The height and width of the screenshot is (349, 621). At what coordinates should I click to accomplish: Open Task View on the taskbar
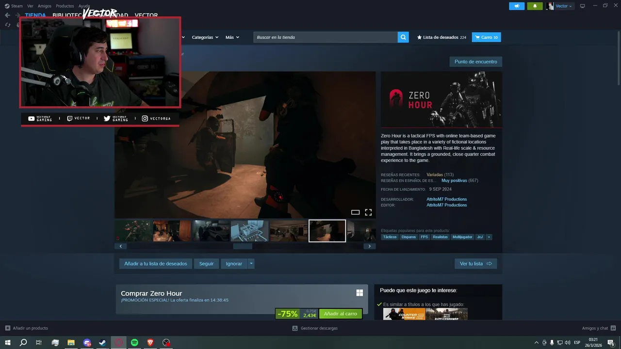click(39, 343)
